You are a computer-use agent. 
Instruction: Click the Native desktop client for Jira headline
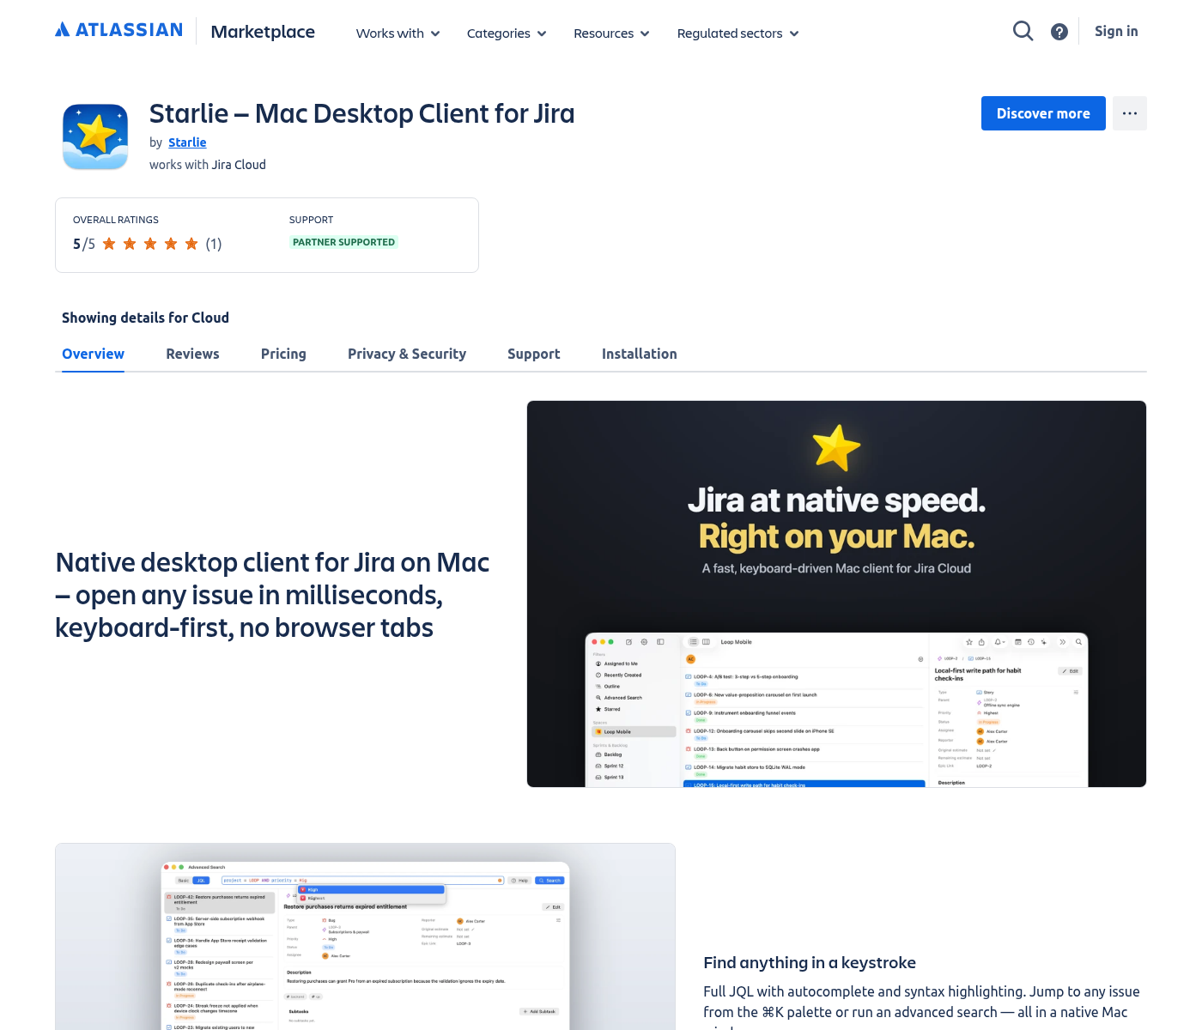(272, 595)
